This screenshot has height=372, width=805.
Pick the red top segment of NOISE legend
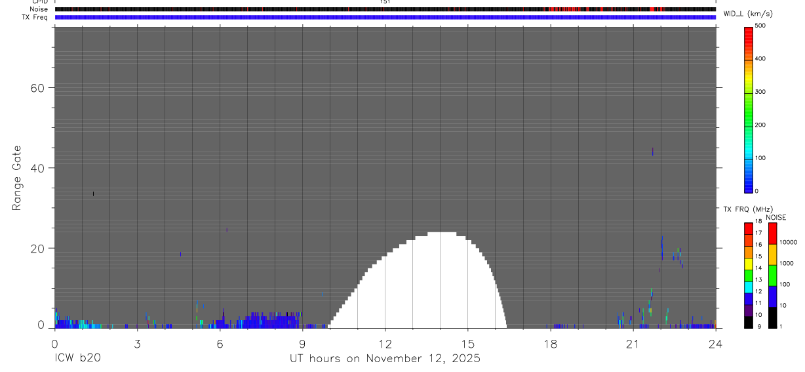[773, 234]
